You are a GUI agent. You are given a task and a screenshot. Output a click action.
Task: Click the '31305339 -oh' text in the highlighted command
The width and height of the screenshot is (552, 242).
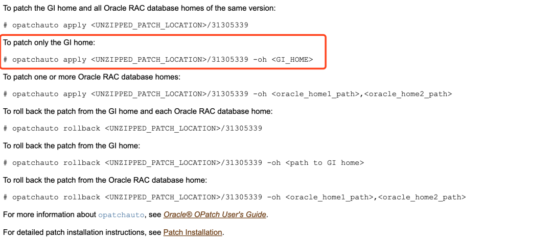click(243, 60)
